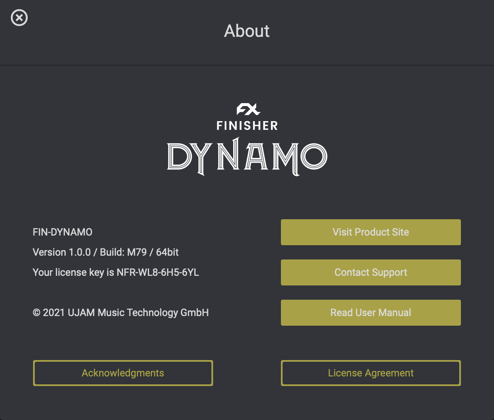View the License Agreement

(x=370, y=373)
